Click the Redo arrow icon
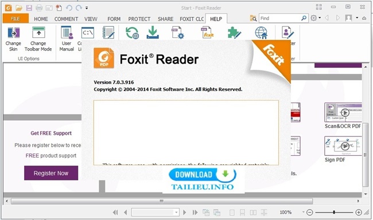The width and height of the screenshot is (373, 220). click(x=79, y=8)
